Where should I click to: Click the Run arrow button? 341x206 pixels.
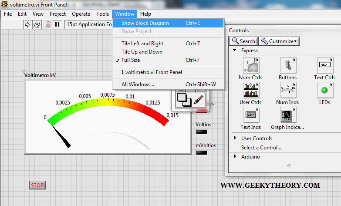tap(27, 24)
